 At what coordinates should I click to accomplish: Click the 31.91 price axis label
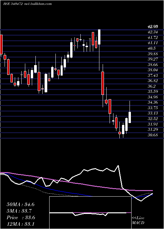[x=153, y=124]
